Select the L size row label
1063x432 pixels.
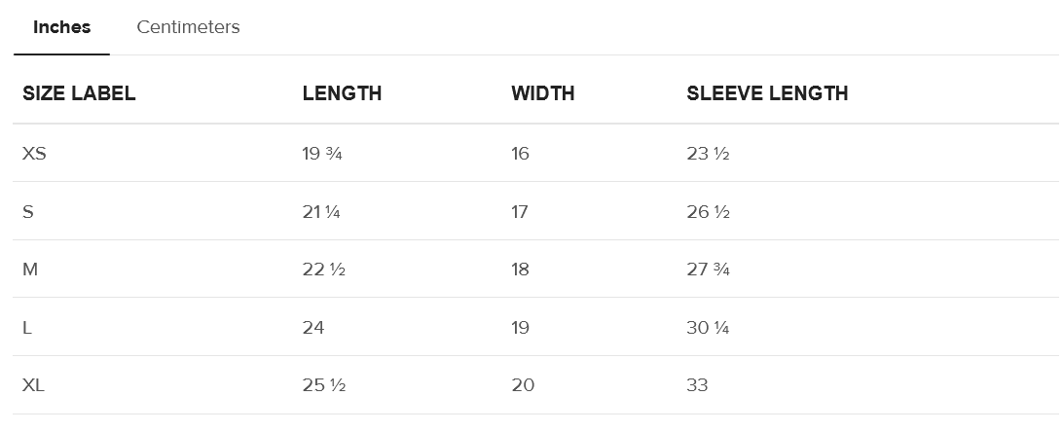27,328
